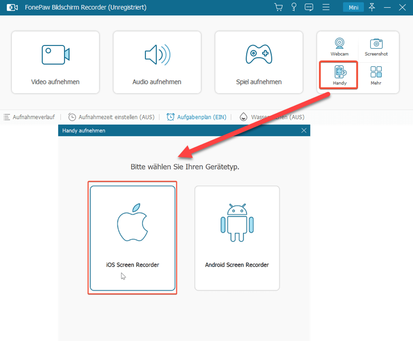Screen dimensions: 413x341
Task: Click 'Bitte wählen Sie Ihren Gerätetyp.' text
Action: click(x=185, y=167)
